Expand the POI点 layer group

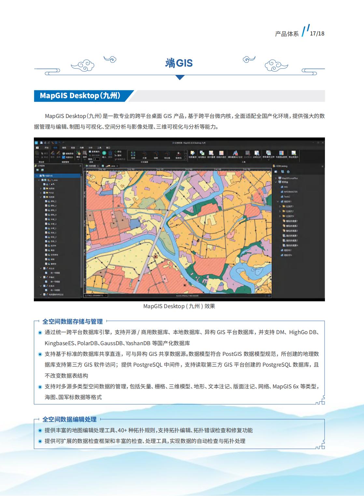(x=41, y=193)
